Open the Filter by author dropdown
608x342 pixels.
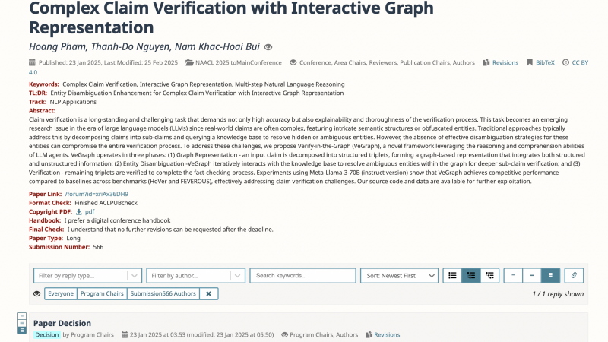pyautogui.click(x=196, y=276)
